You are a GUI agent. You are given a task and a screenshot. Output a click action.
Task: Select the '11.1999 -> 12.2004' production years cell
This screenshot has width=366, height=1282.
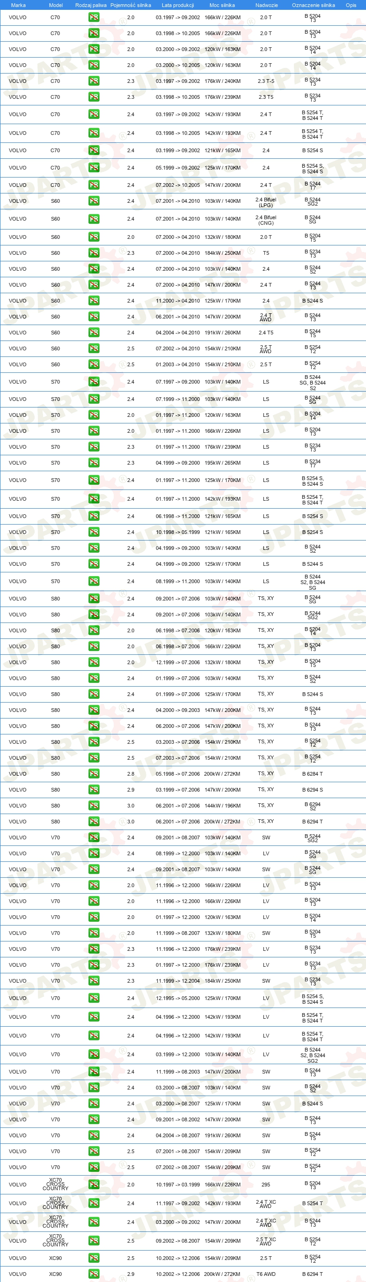pyautogui.click(x=177, y=981)
